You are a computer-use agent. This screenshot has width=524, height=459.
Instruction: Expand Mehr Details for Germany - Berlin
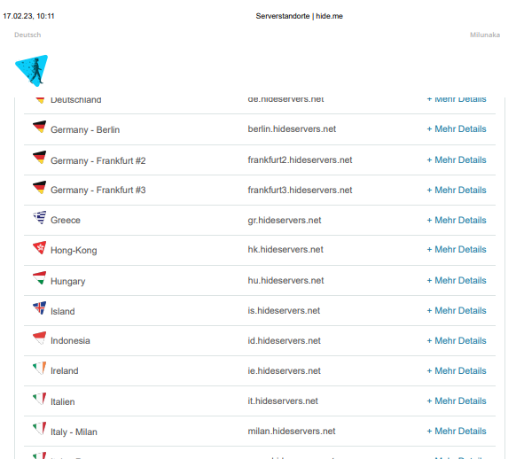pos(457,129)
